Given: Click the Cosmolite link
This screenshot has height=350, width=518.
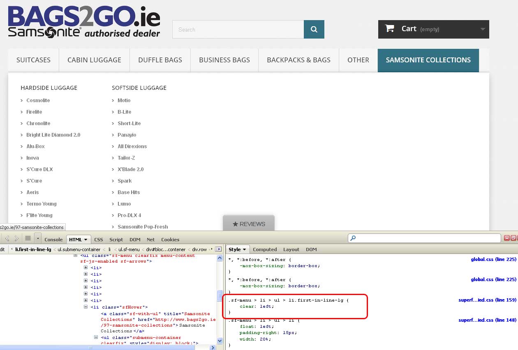Looking at the screenshot, I should click(38, 100).
